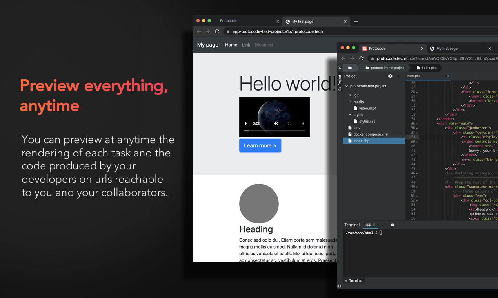Expand the .git folder
The height and width of the screenshot is (298, 498).
click(x=350, y=95)
